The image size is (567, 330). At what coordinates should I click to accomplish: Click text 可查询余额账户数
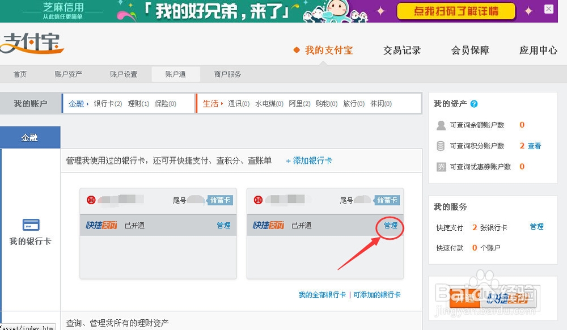point(477,125)
